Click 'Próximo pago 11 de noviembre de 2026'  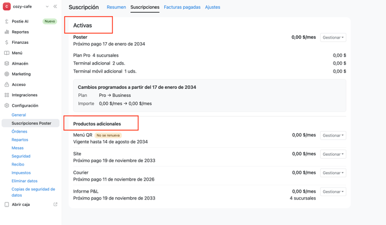[x=113, y=179]
